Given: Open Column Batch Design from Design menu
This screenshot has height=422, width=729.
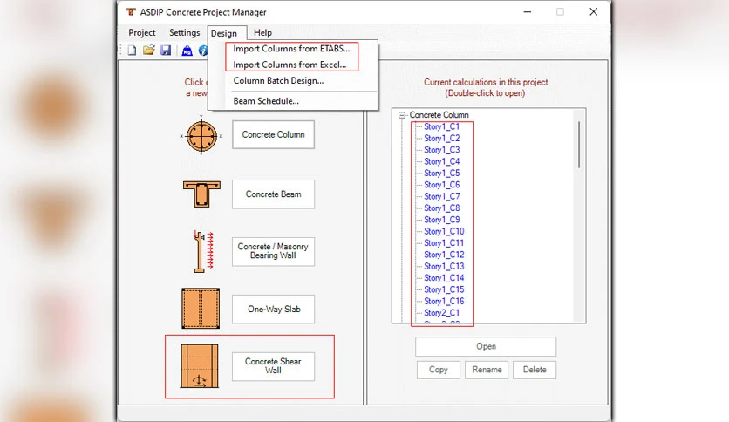Looking at the screenshot, I should coord(278,80).
